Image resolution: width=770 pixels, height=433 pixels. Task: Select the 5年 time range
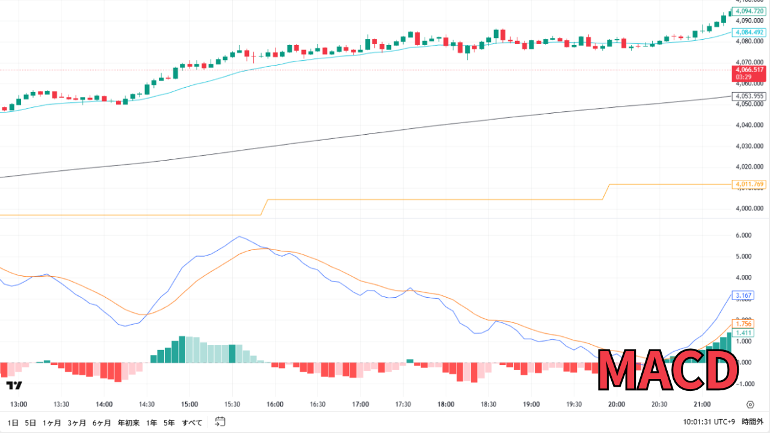coord(170,423)
